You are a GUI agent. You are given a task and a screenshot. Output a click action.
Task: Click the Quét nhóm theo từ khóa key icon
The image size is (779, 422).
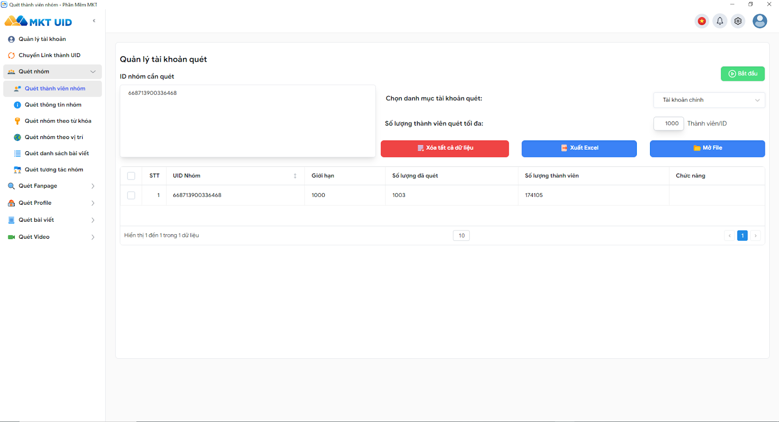coord(18,121)
